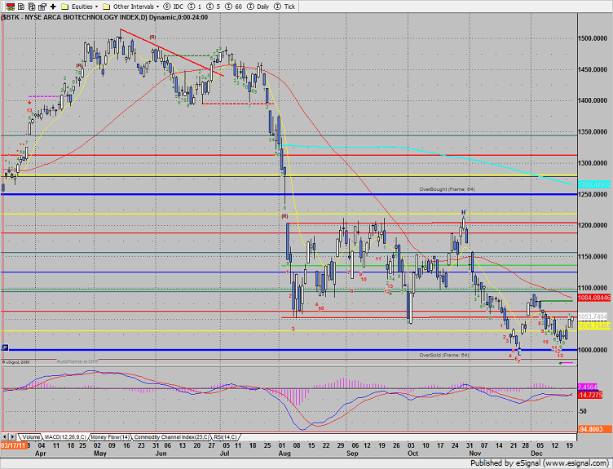Click the red downtrend line from the May high
613x469 pixels.
pyautogui.click(x=172, y=53)
